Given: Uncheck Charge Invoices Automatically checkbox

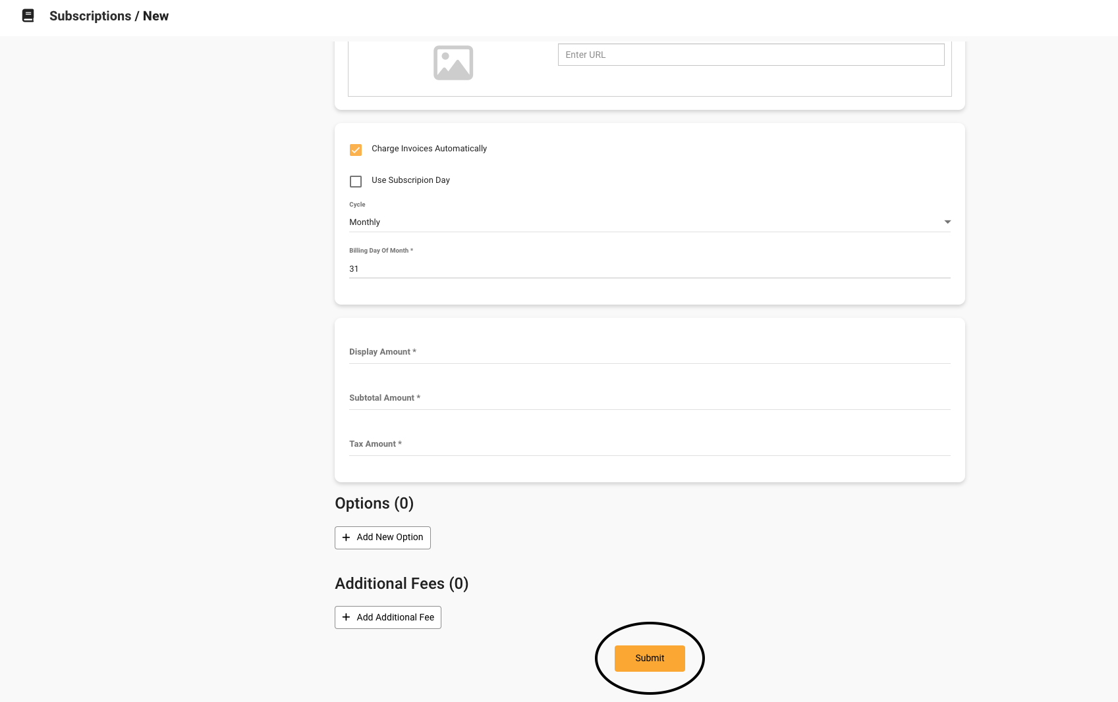Looking at the screenshot, I should pos(356,150).
